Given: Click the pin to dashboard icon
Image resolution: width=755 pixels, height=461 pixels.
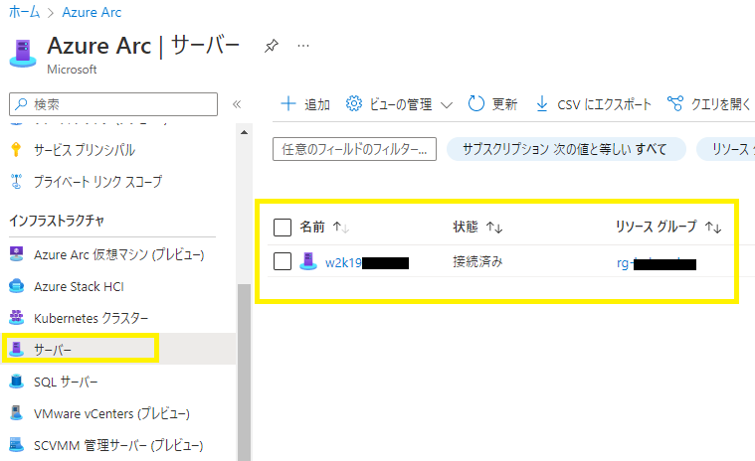Looking at the screenshot, I should (272, 46).
